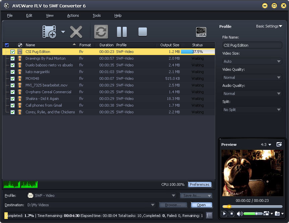Open the File menu
Screen dimensions: 289x223
point(10,15)
